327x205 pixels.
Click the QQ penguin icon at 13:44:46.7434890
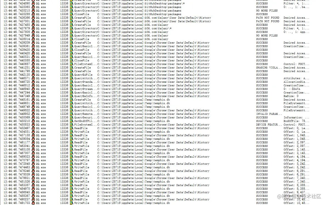tap(33, 4)
